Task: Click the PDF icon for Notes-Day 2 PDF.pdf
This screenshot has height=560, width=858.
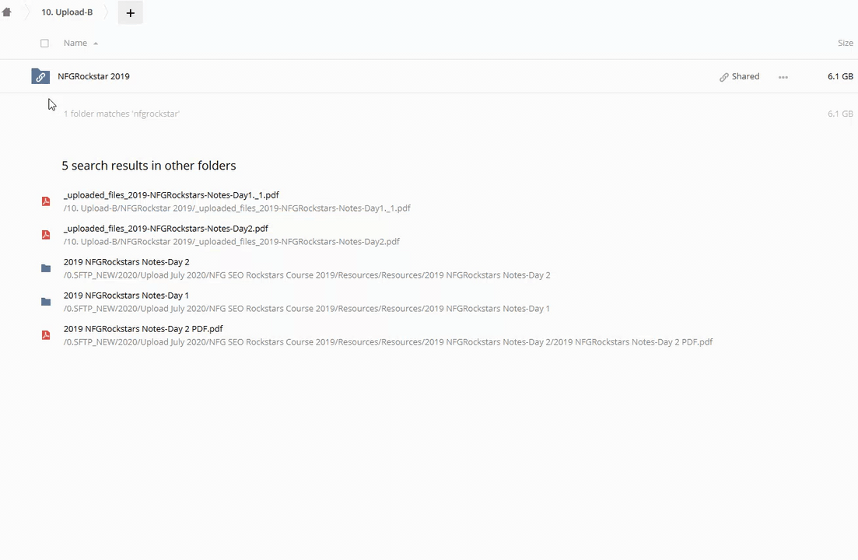Action: [46, 335]
